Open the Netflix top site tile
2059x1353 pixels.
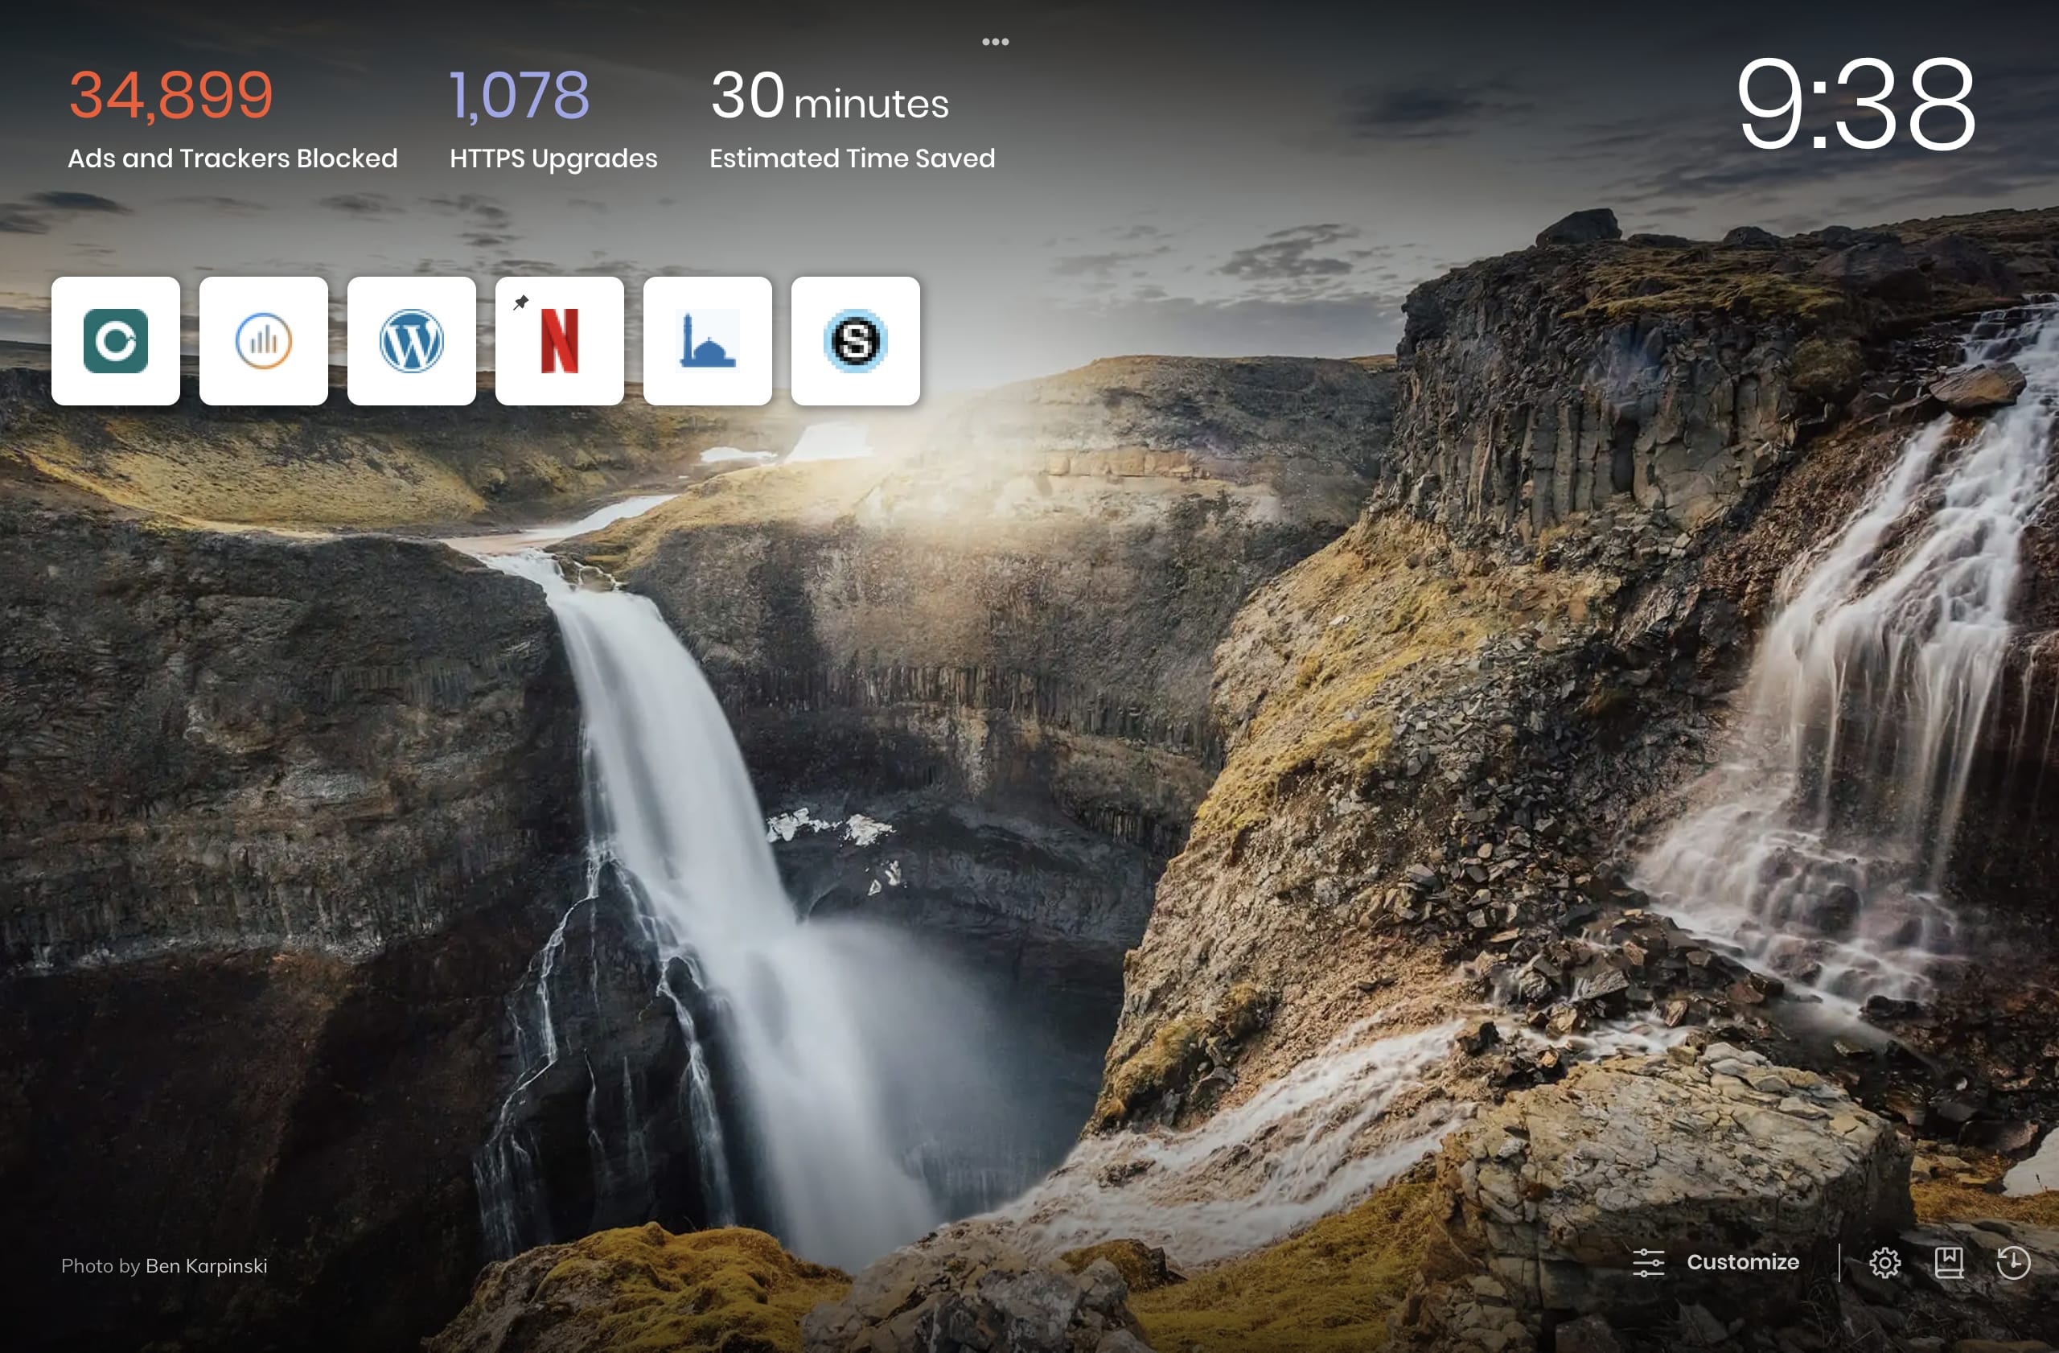tap(560, 341)
